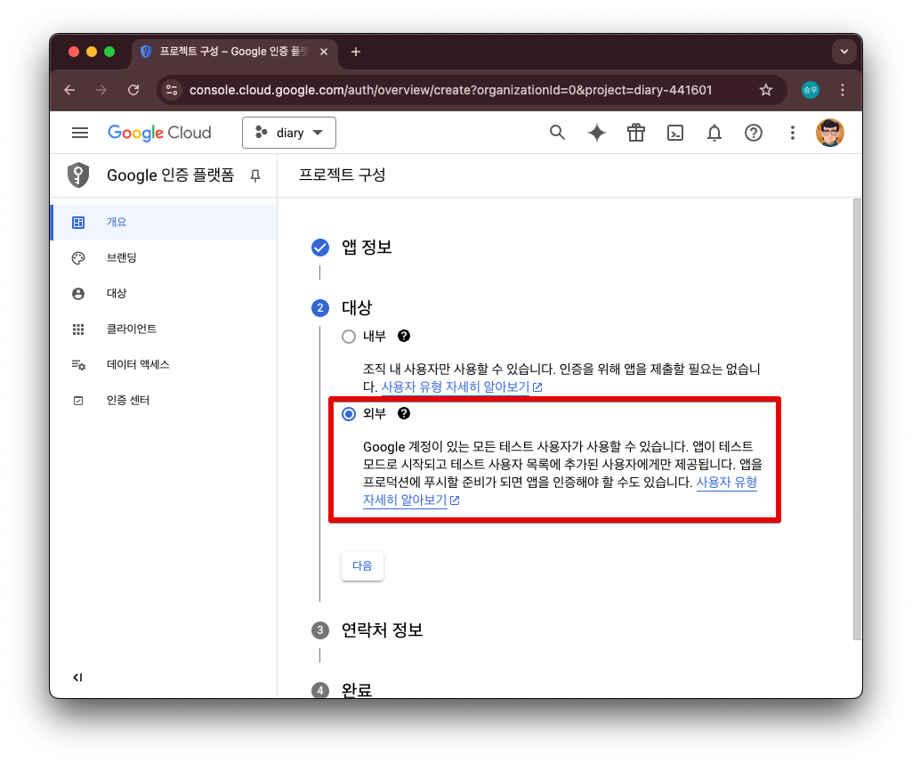Open the main navigation hamburger menu
The image size is (912, 764).
point(80,133)
